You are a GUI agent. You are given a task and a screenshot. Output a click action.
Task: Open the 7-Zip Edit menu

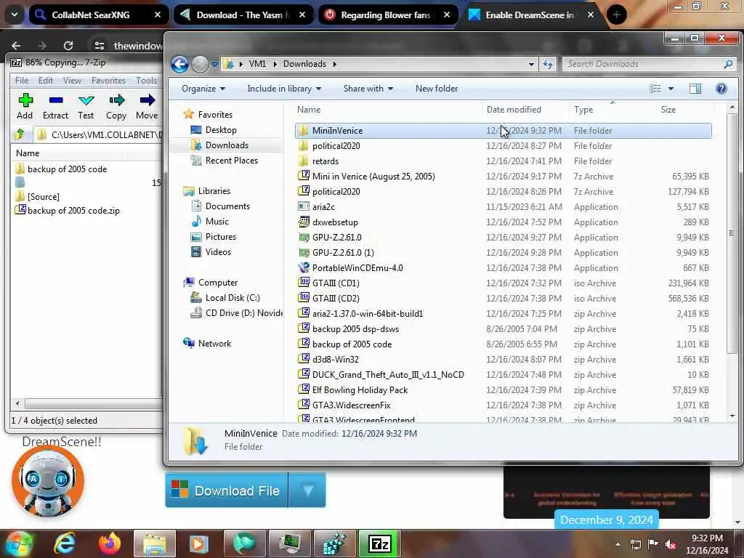46,80
